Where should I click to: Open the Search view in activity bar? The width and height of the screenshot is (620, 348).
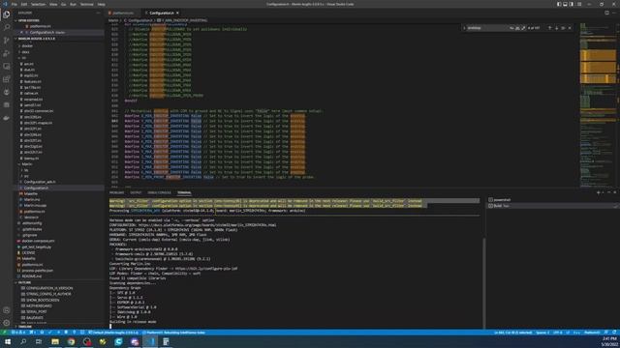tap(7, 27)
